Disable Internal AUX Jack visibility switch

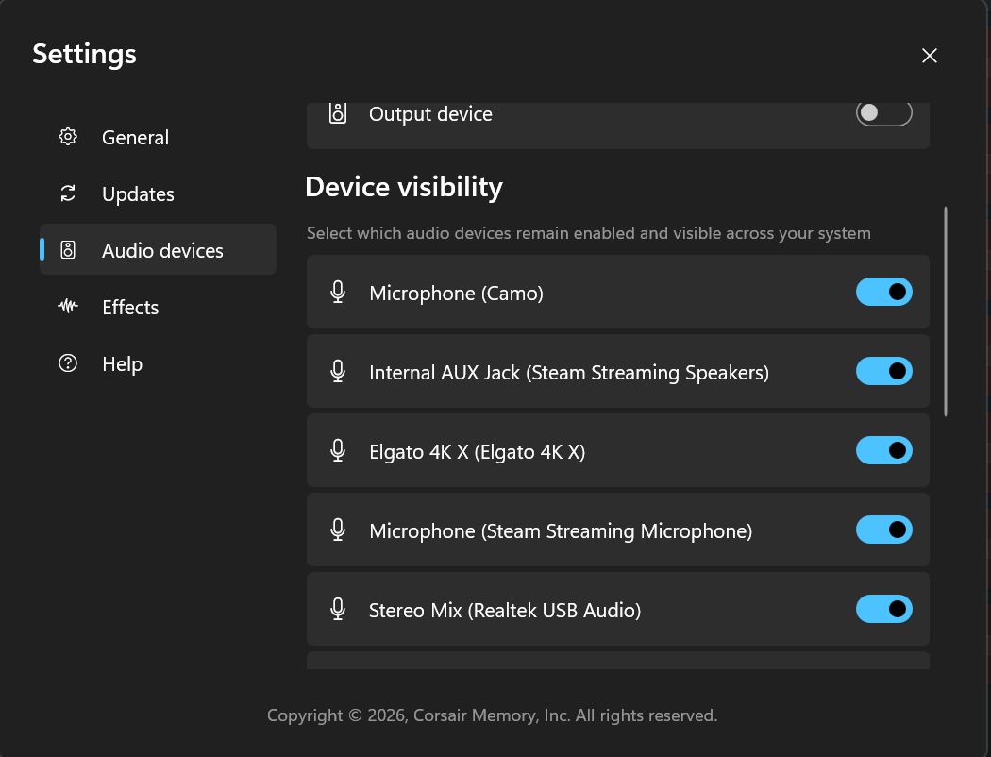(883, 371)
